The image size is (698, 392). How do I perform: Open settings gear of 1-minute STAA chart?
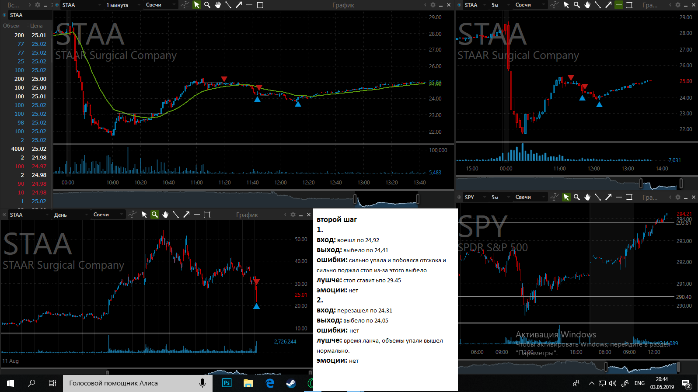433,5
